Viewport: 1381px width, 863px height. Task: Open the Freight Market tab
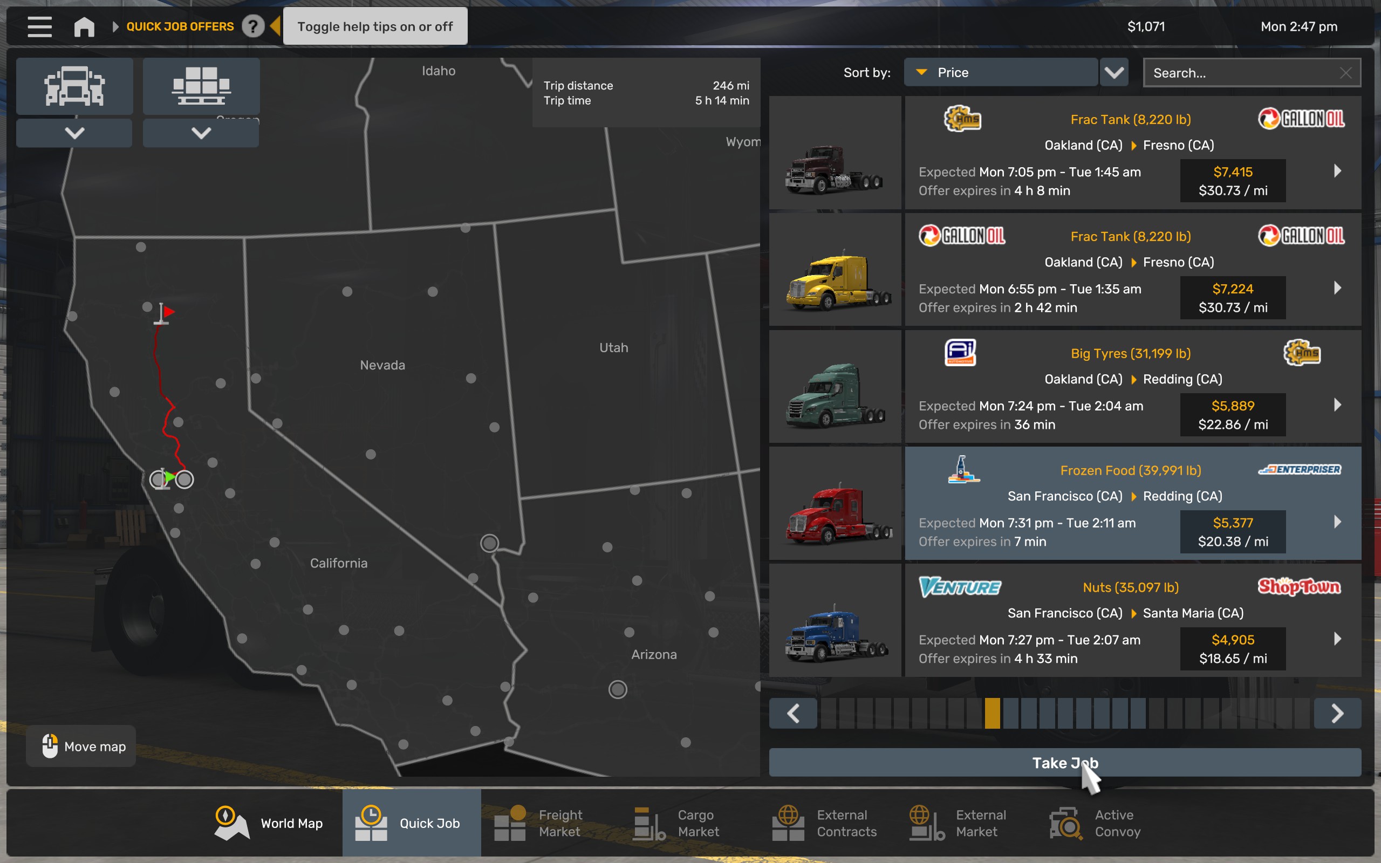(538, 823)
